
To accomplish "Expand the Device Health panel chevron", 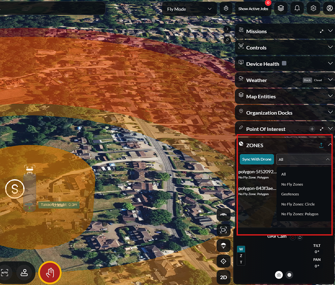I will point(330,64).
